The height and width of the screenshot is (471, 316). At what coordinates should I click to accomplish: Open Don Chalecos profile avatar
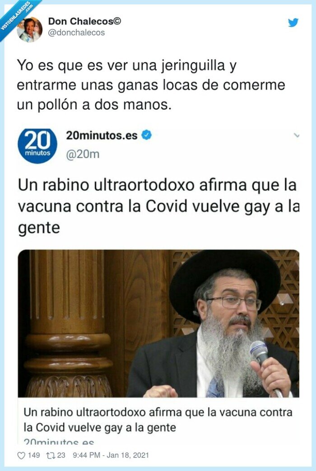point(29,29)
